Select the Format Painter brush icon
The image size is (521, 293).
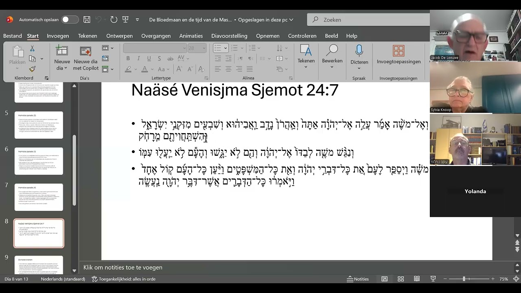32,69
